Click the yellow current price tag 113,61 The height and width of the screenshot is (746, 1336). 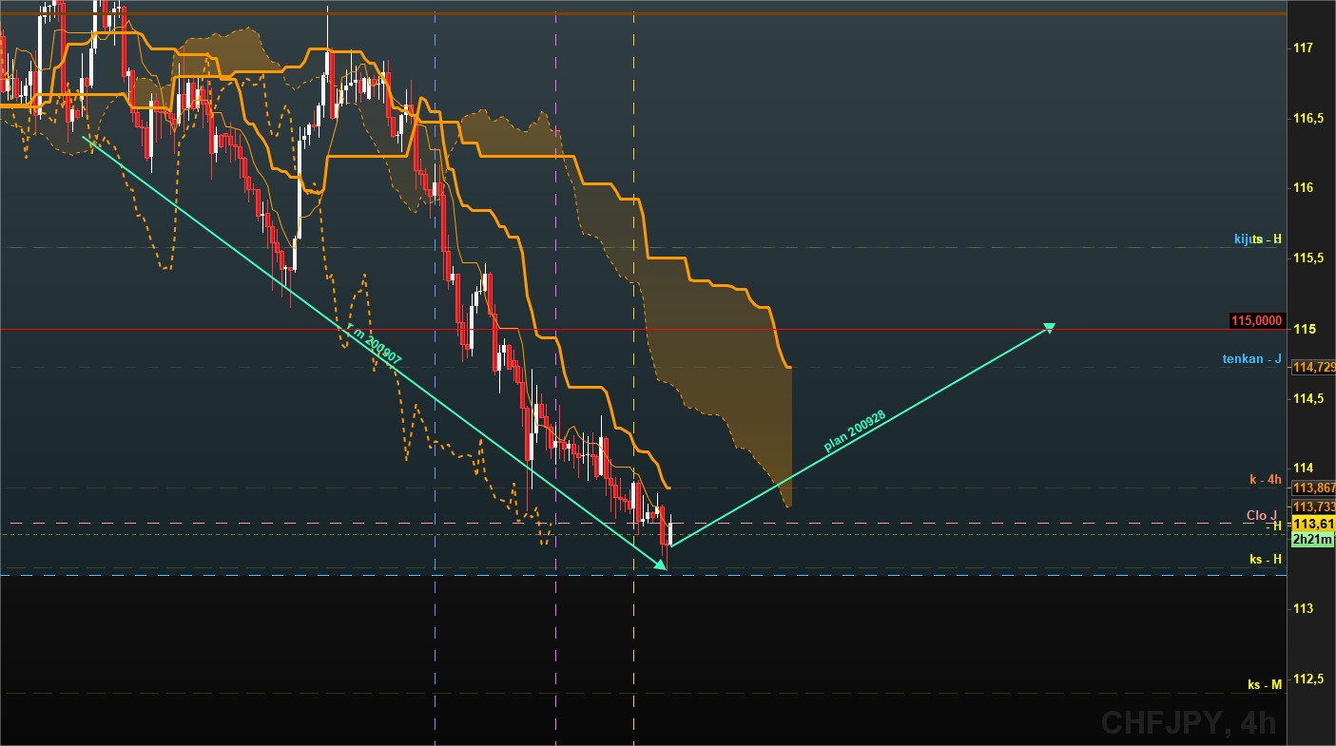pos(1313,524)
